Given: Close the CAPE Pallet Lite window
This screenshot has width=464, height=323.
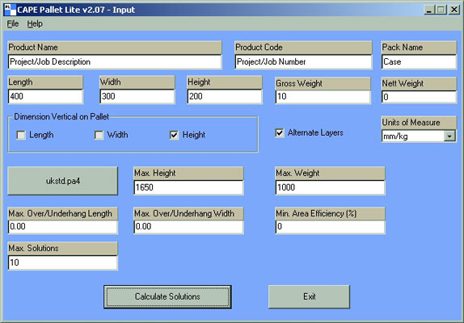Looking at the screenshot, I should point(454,10).
